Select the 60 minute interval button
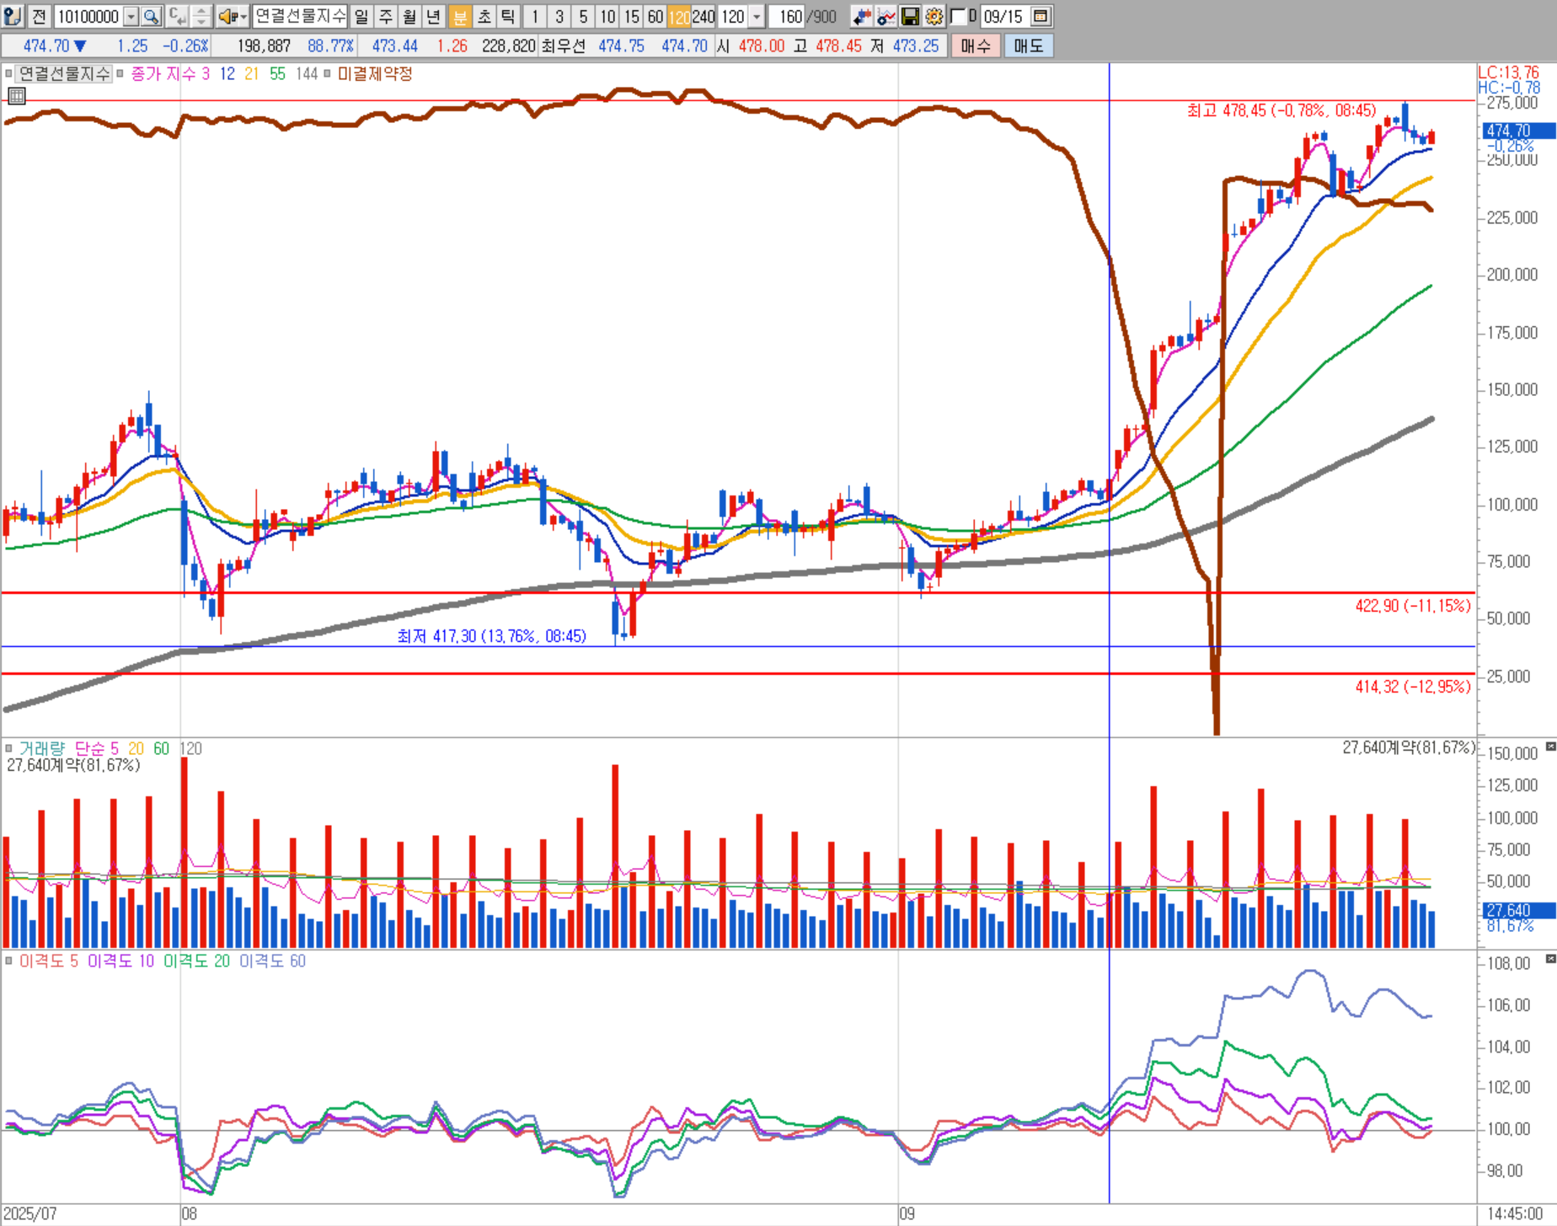Screen dimensions: 1557x1226 pyautogui.click(x=655, y=16)
